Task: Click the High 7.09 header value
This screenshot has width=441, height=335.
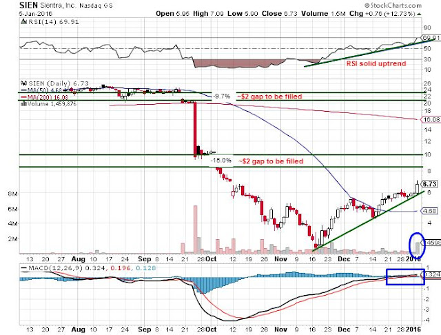Action: pos(208,14)
